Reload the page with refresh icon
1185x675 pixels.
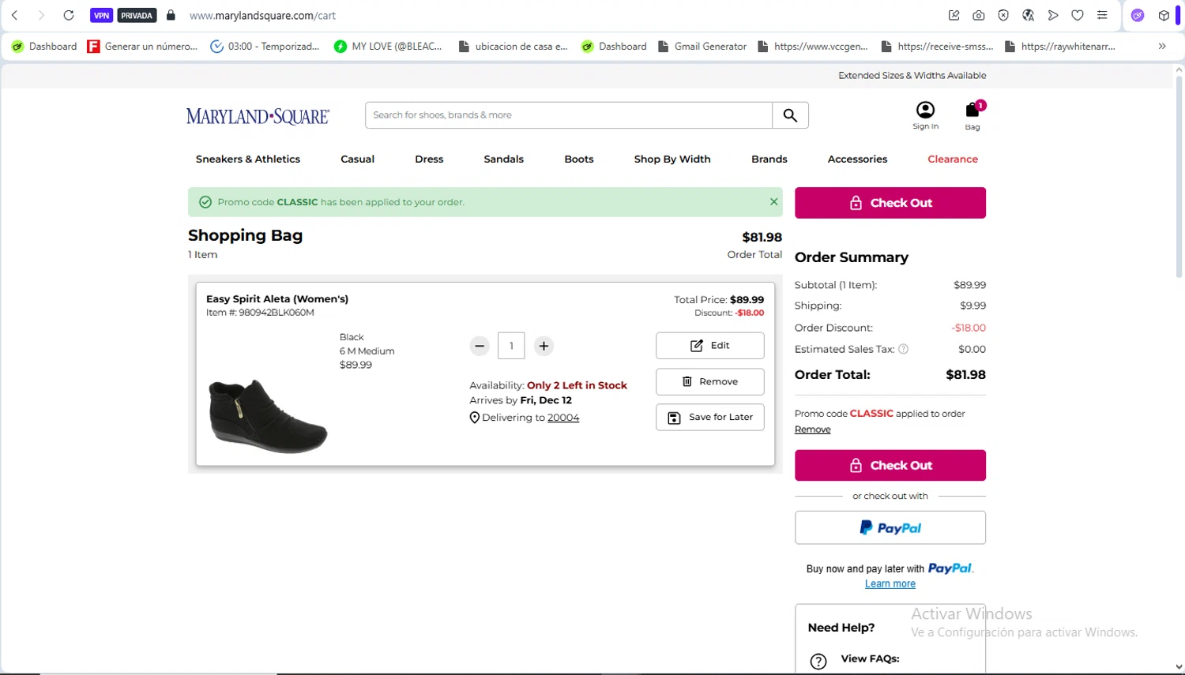(69, 15)
